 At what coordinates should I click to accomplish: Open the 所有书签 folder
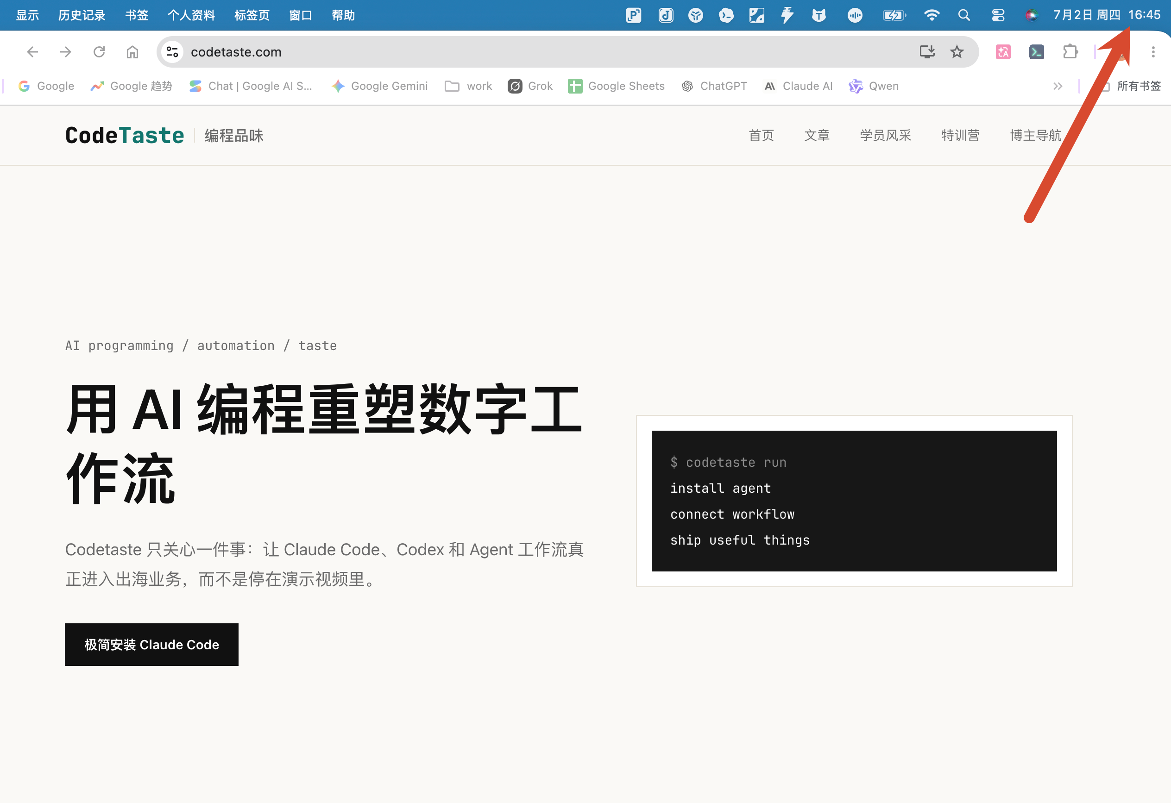[x=1132, y=86]
